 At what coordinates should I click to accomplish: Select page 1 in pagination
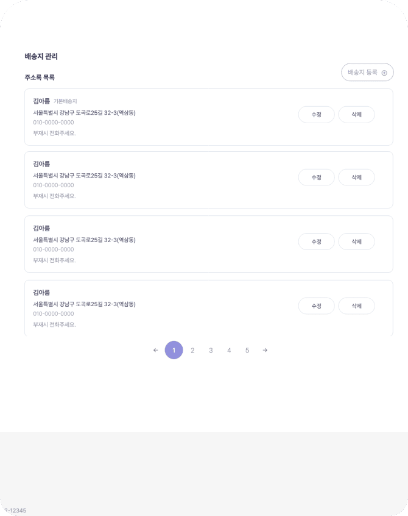174,350
